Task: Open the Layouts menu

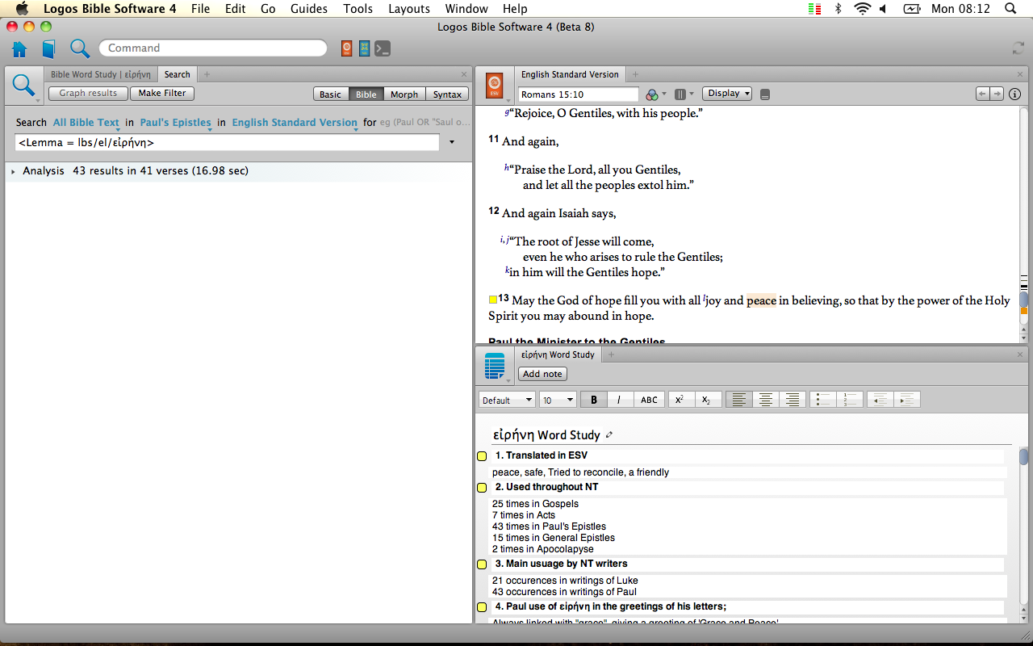Action: pyautogui.click(x=408, y=9)
